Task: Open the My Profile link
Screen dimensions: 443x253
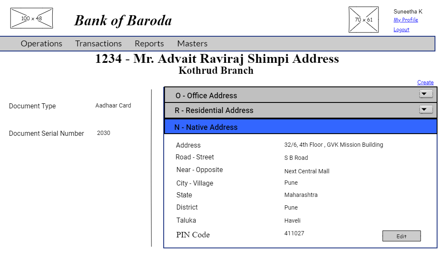Action: point(405,19)
